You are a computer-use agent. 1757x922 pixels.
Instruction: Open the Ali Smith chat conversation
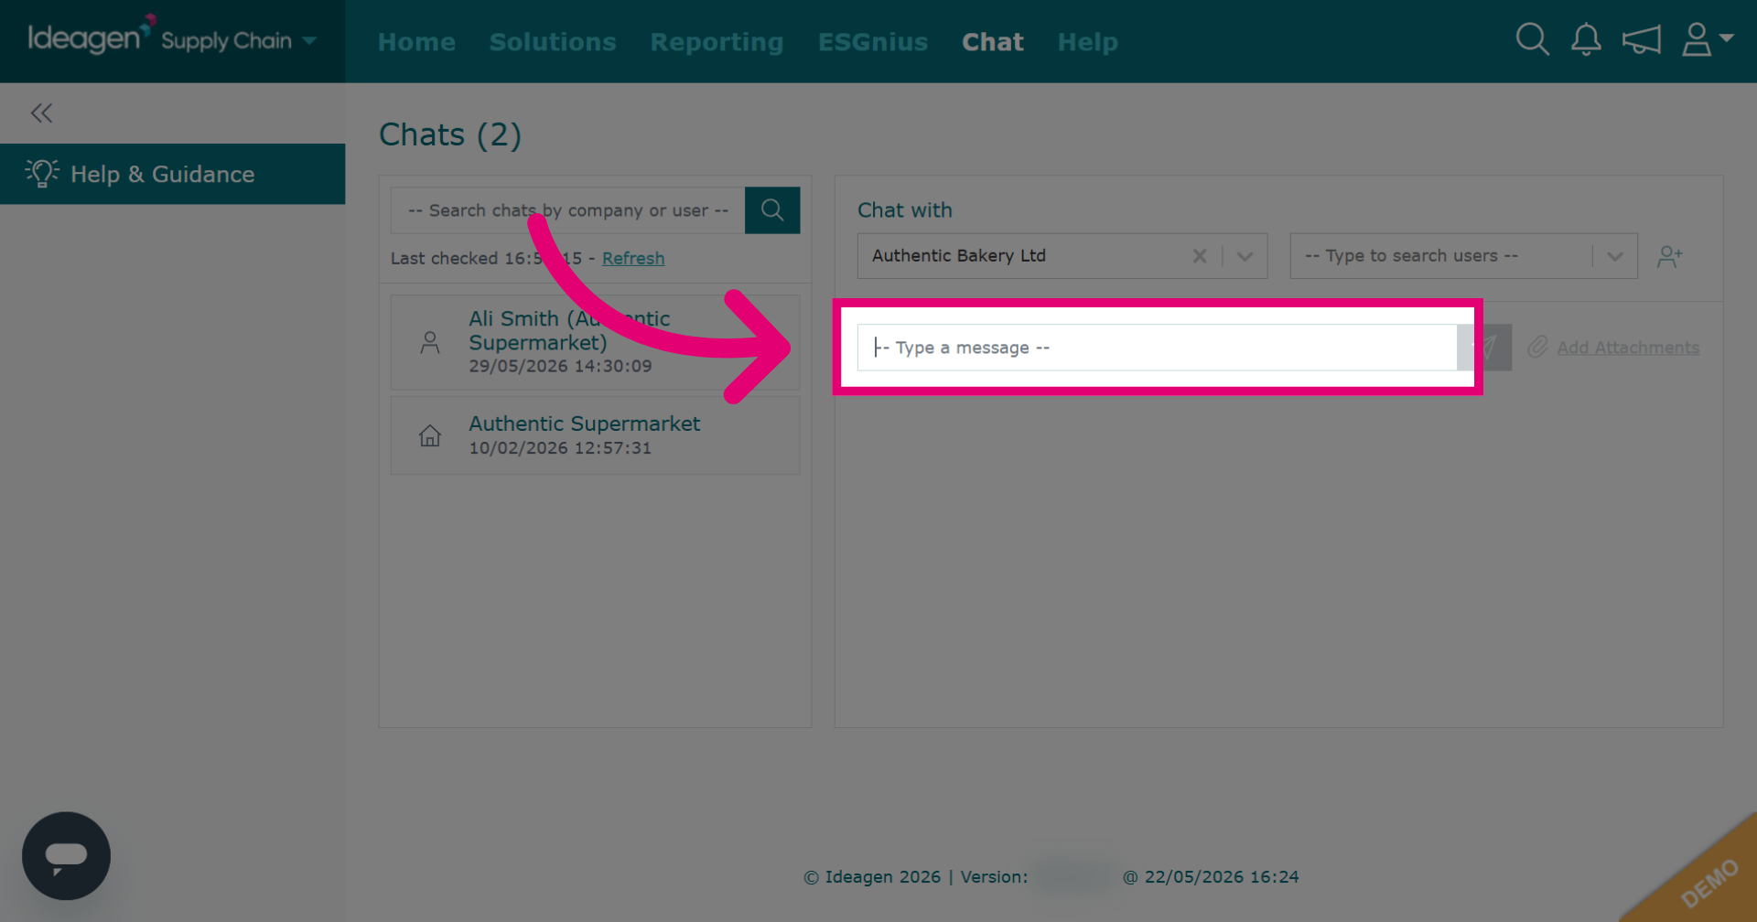pyautogui.click(x=595, y=342)
